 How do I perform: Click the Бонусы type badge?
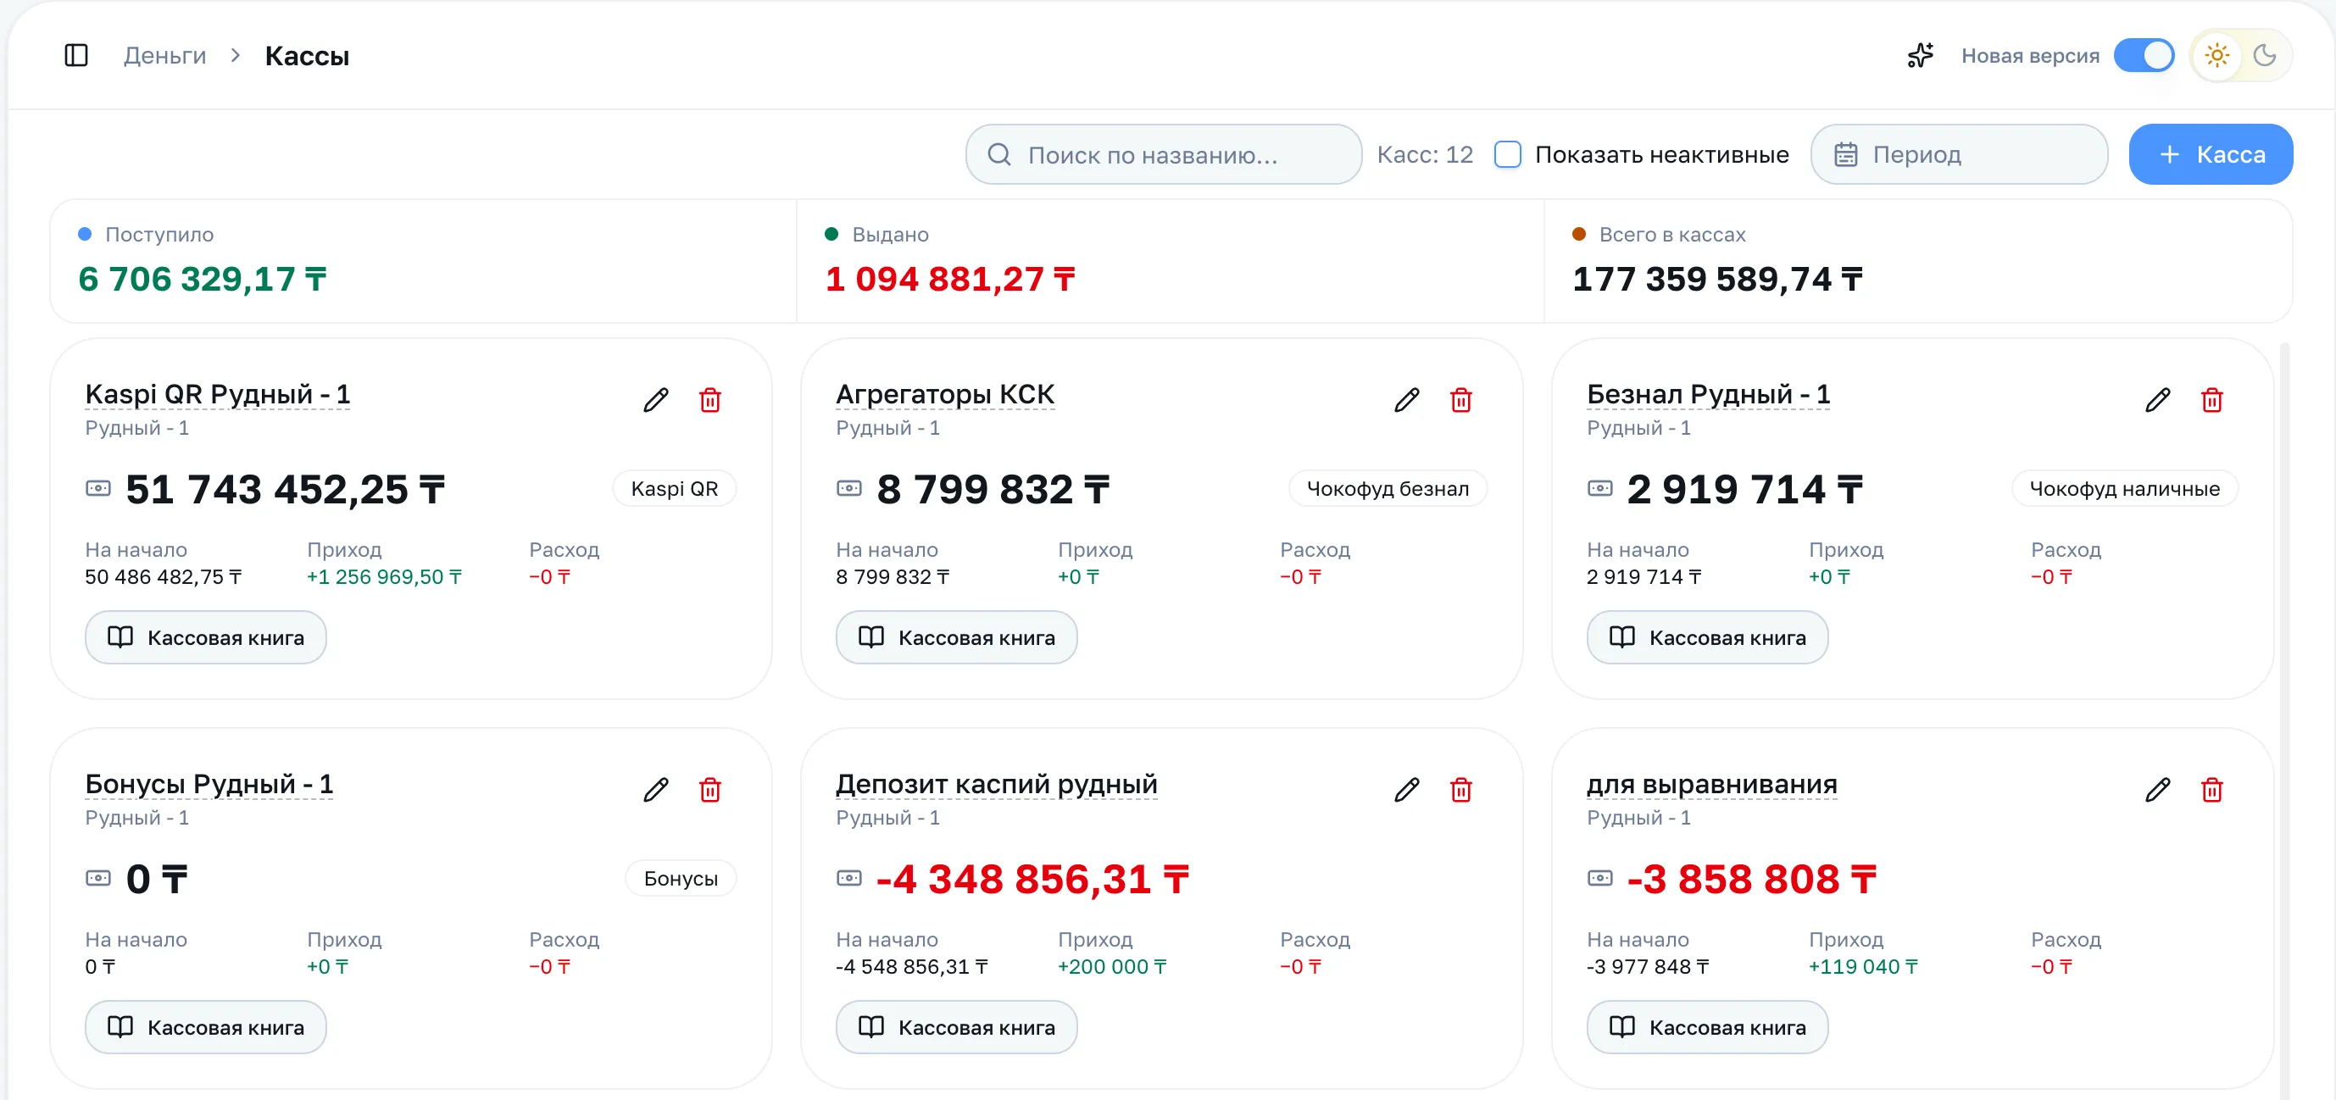click(681, 879)
